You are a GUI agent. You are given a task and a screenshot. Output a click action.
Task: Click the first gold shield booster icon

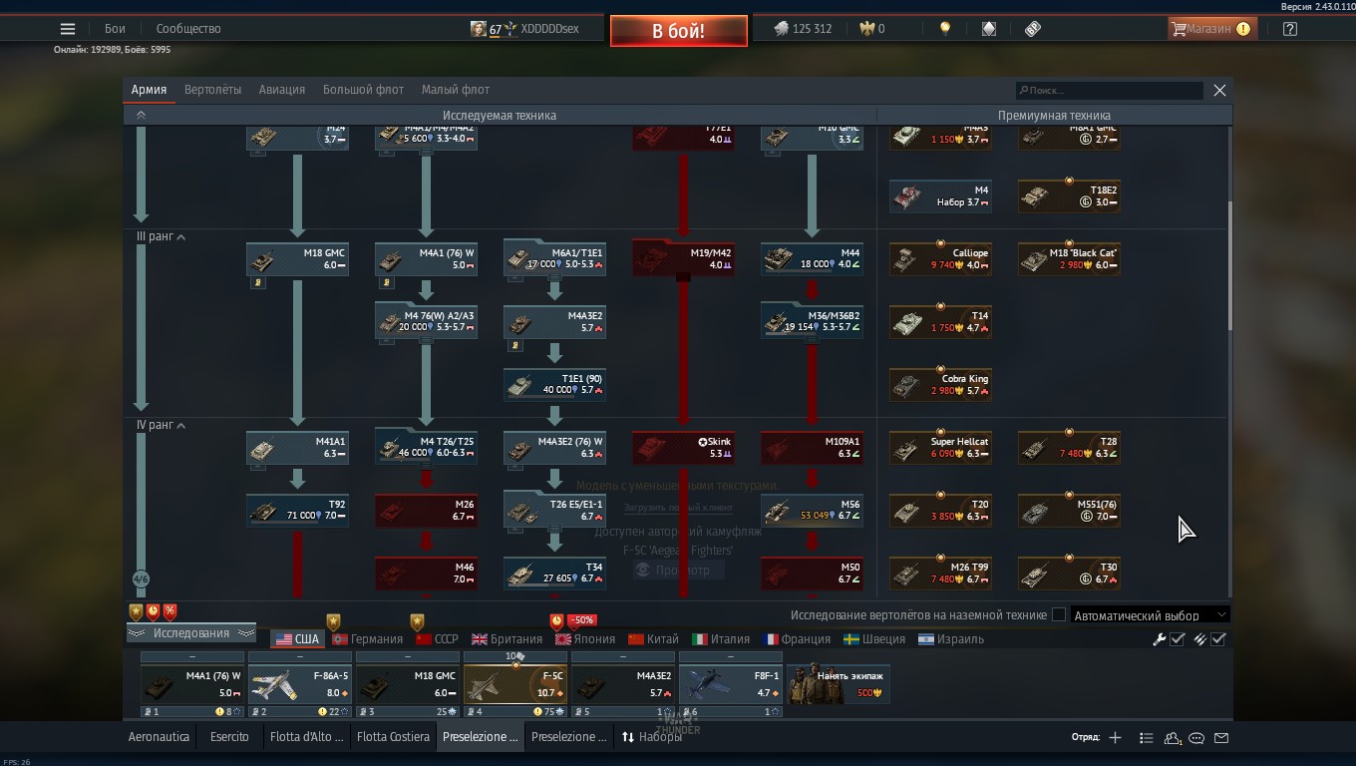(136, 611)
